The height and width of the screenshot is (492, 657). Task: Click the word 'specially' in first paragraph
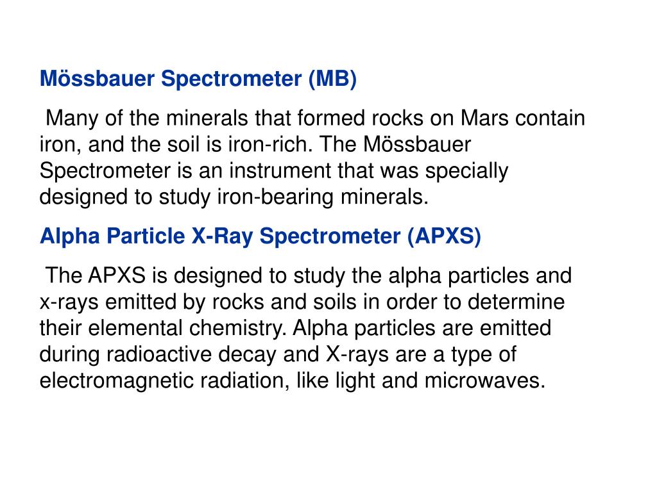pos(466,171)
